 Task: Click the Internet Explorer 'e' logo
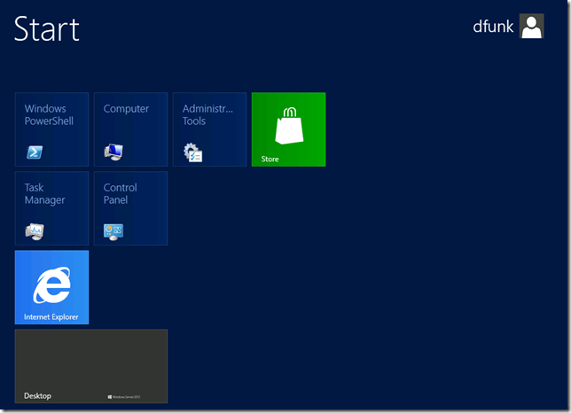[51, 287]
